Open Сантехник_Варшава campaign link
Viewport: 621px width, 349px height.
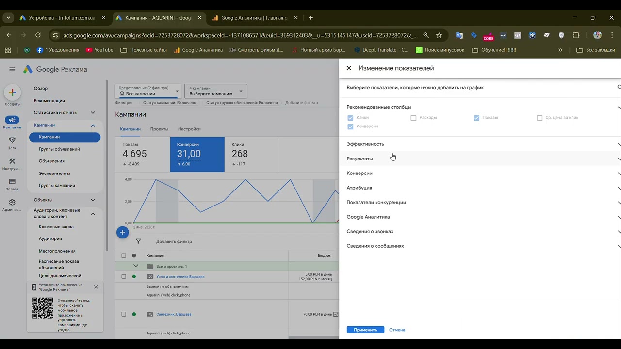pyautogui.click(x=174, y=314)
